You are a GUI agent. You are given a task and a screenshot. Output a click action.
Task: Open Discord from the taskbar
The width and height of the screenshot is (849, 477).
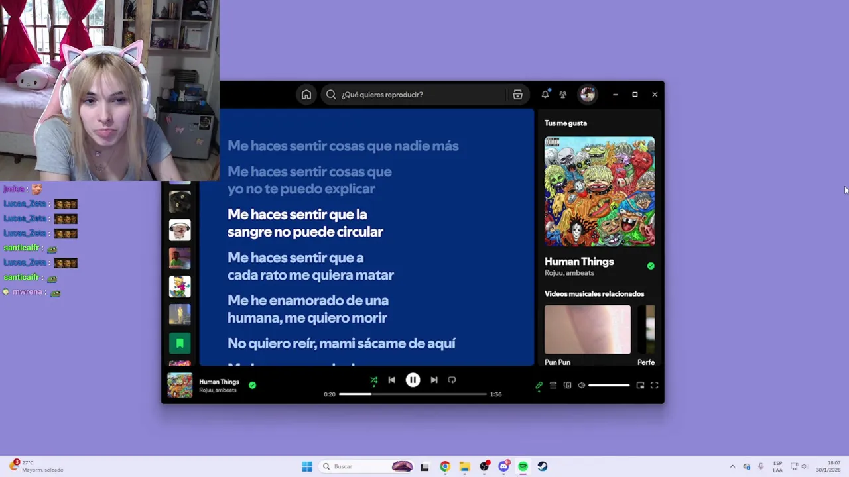(x=504, y=466)
